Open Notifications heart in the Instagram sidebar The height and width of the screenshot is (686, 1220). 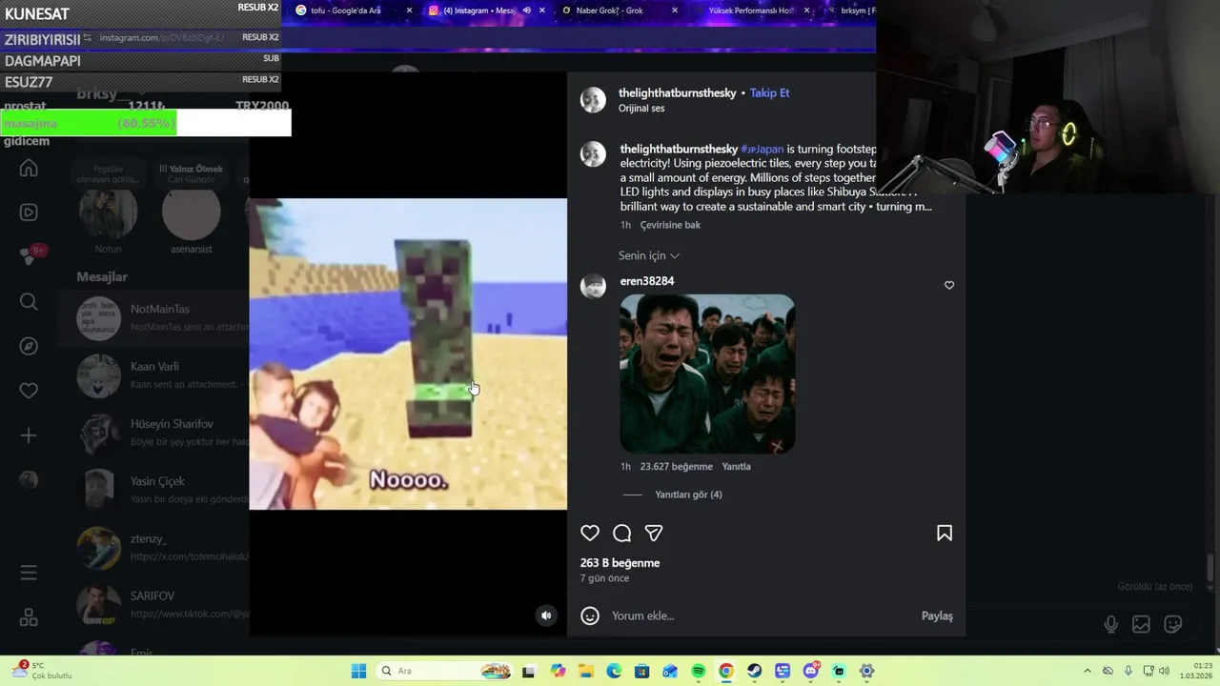point(29,391)
